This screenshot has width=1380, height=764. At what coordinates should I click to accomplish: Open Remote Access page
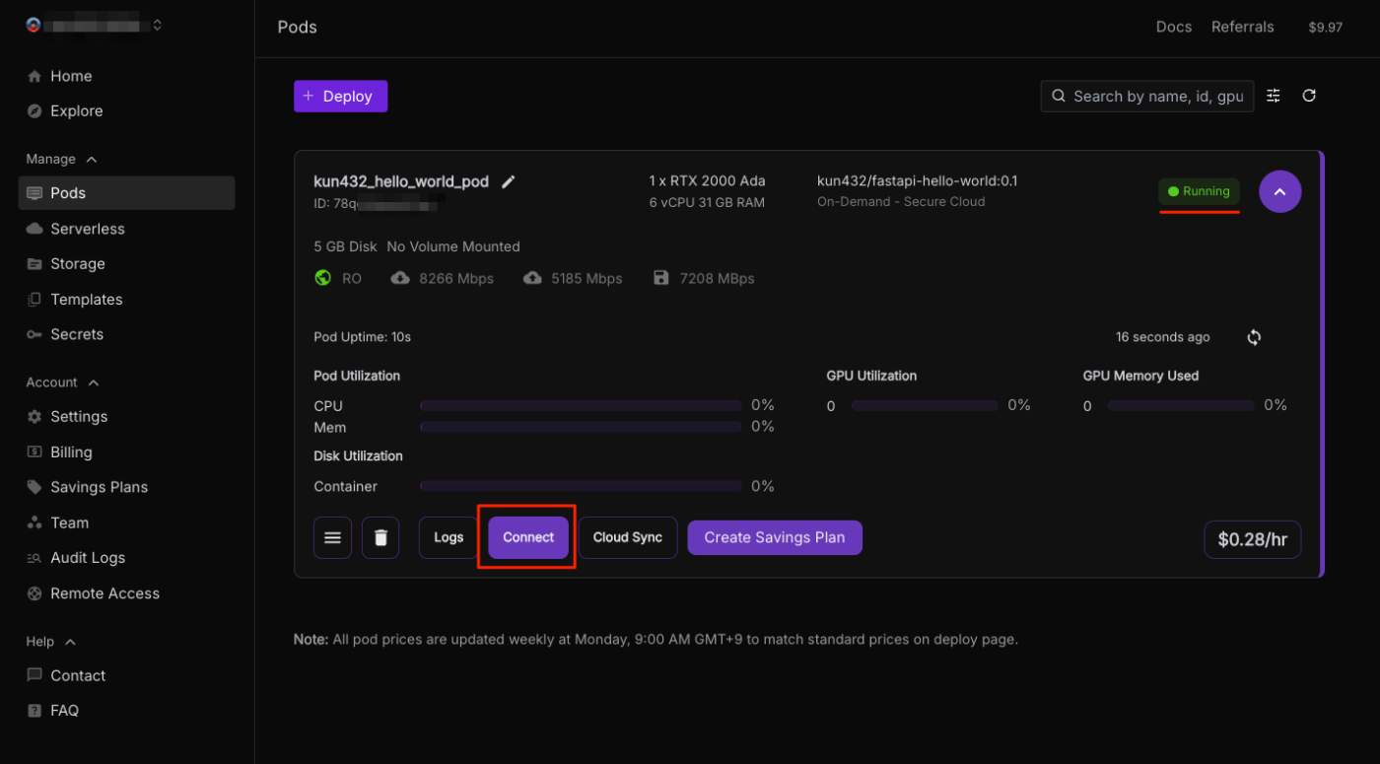point(126,593)
